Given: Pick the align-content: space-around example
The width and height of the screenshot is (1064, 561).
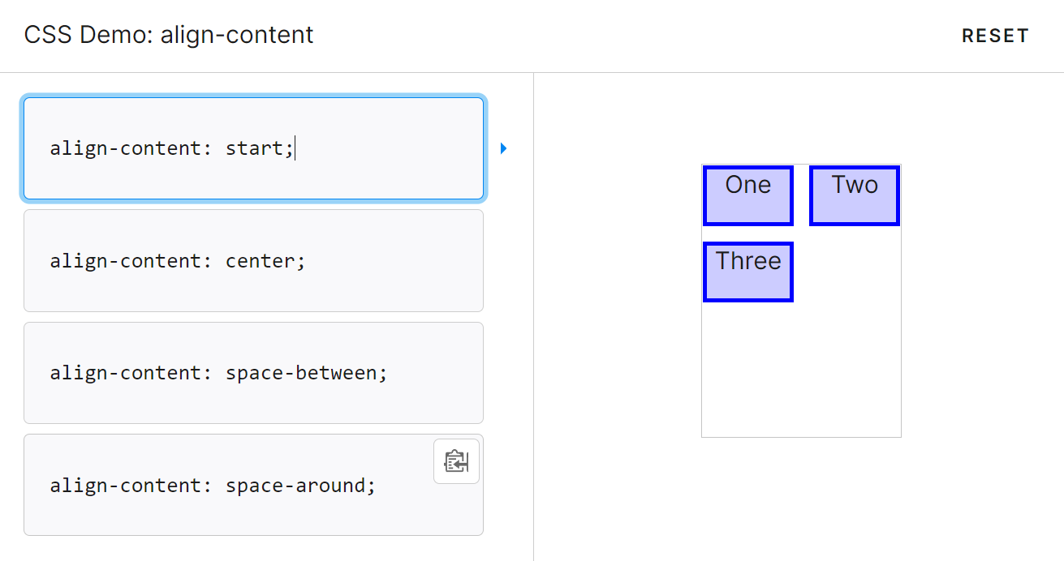Looking at the screenshot, I should point(253,485).
